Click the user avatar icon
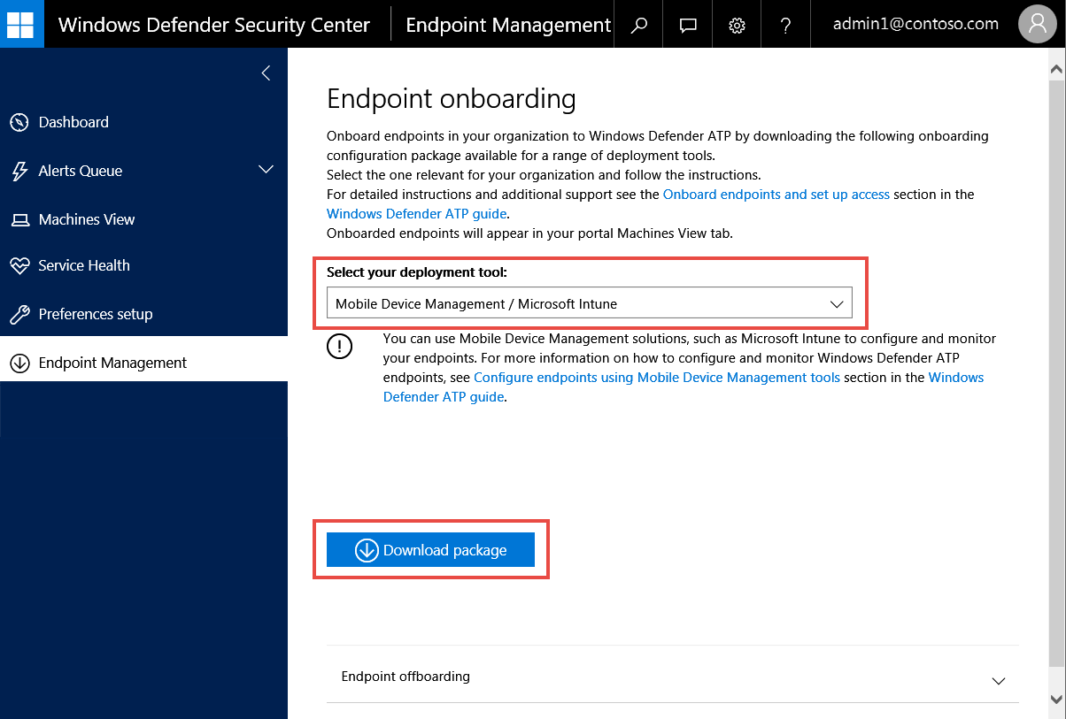1066x719 pixels. (x=1037, y=25)
